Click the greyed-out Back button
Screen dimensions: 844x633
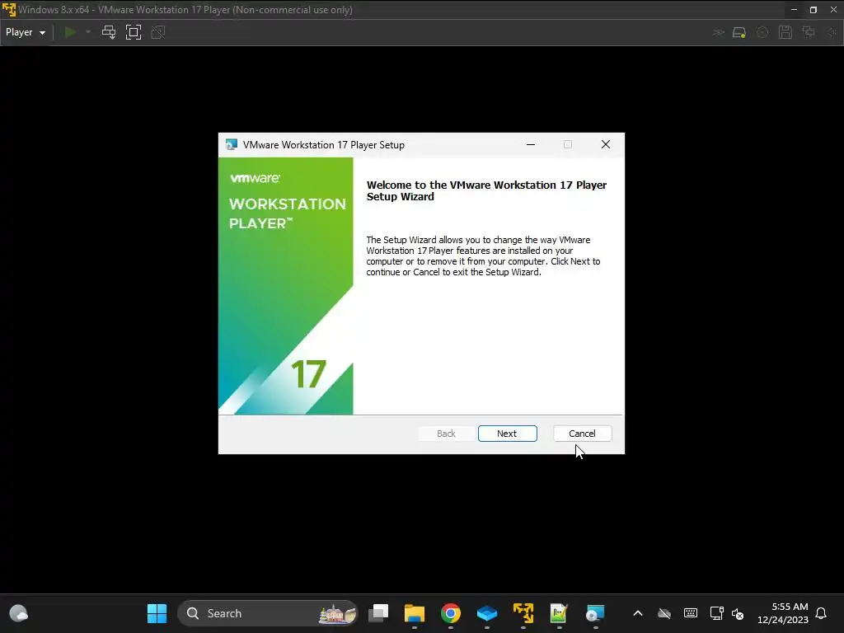click(x=446, y=434)
